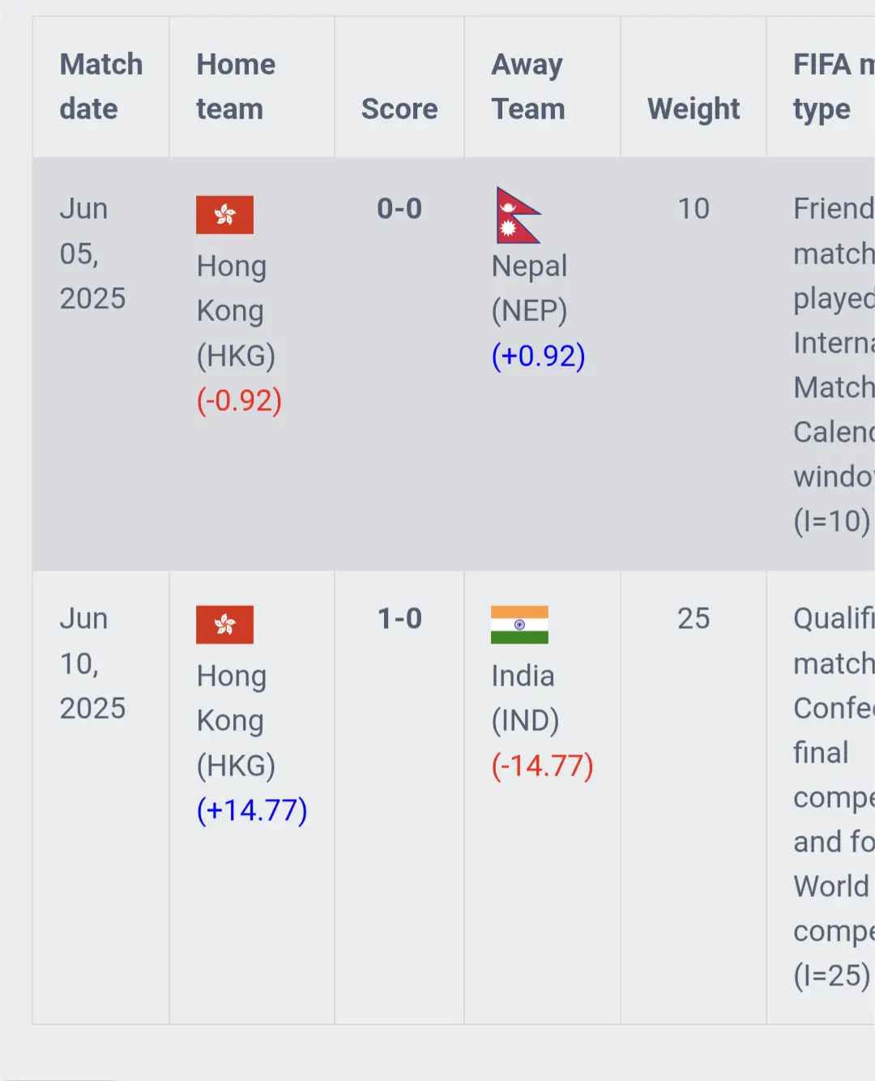Click Hong Kong (HKG) in Jun 10 row
The width and height of the screenshot is (875, 1081).
236,721
